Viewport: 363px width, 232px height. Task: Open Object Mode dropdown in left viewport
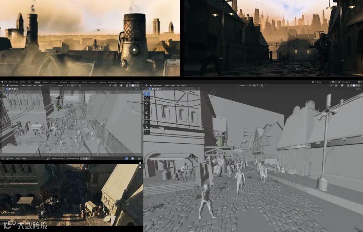click(x=13, y=85)
